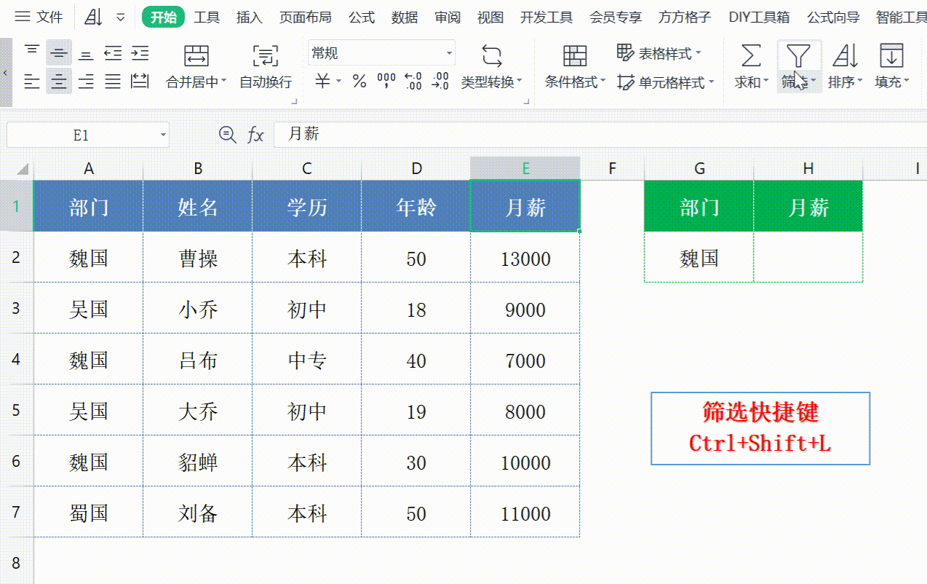Click the align left icon
The image size is (927, 584).
point(32,81)
